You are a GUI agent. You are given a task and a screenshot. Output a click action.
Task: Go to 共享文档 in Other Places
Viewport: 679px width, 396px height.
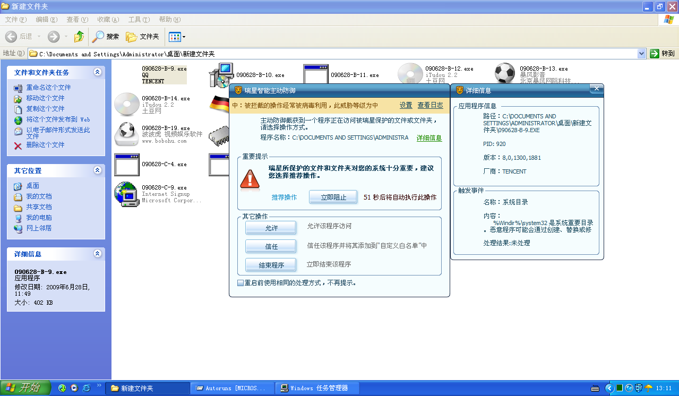[x=39, y=207]
